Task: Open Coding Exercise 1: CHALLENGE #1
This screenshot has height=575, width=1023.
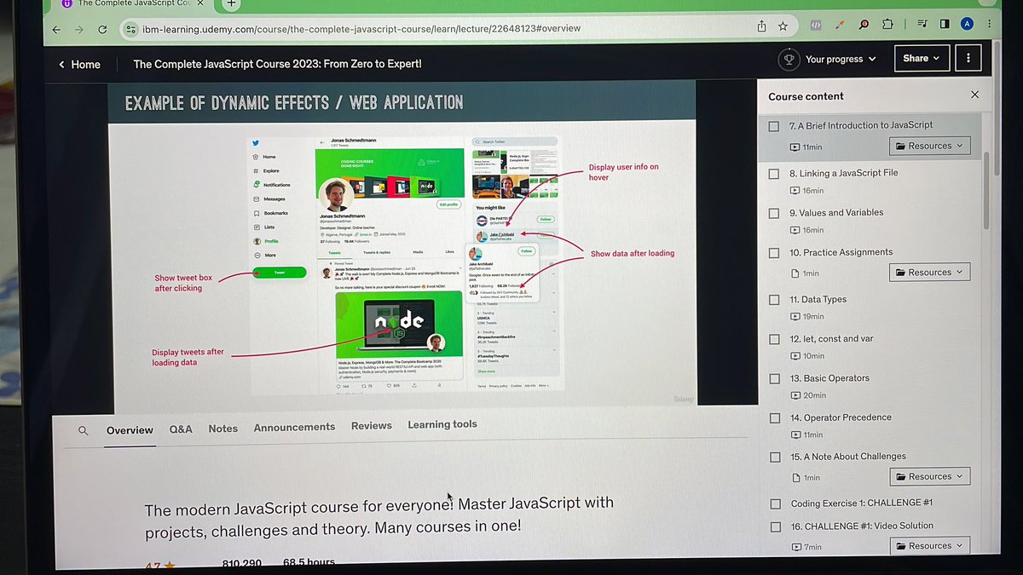Action: [x=862, y=503]
